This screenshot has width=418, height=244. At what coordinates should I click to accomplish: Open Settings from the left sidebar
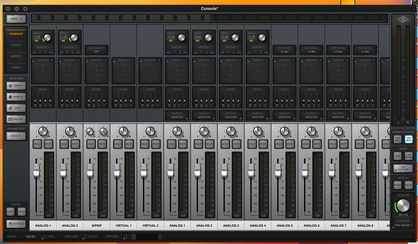[16, 224]
